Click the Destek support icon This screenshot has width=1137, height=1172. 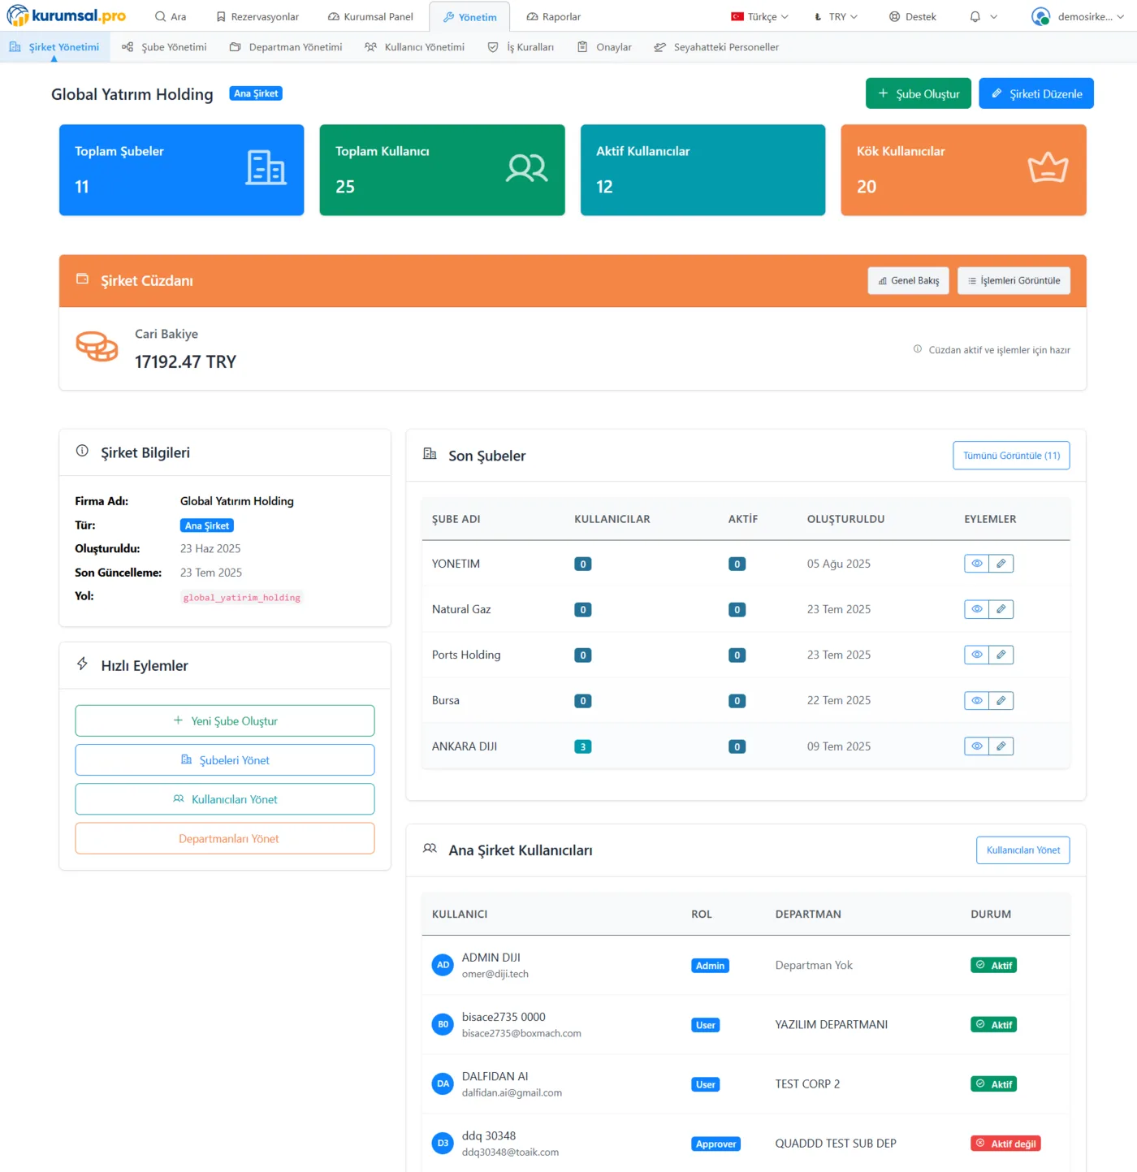[894, 16]
